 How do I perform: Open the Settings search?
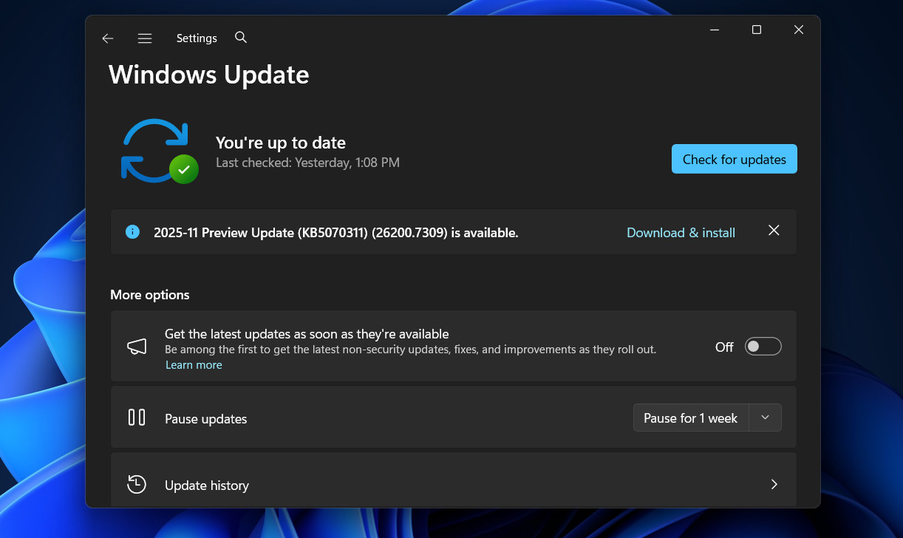[240, 37]
